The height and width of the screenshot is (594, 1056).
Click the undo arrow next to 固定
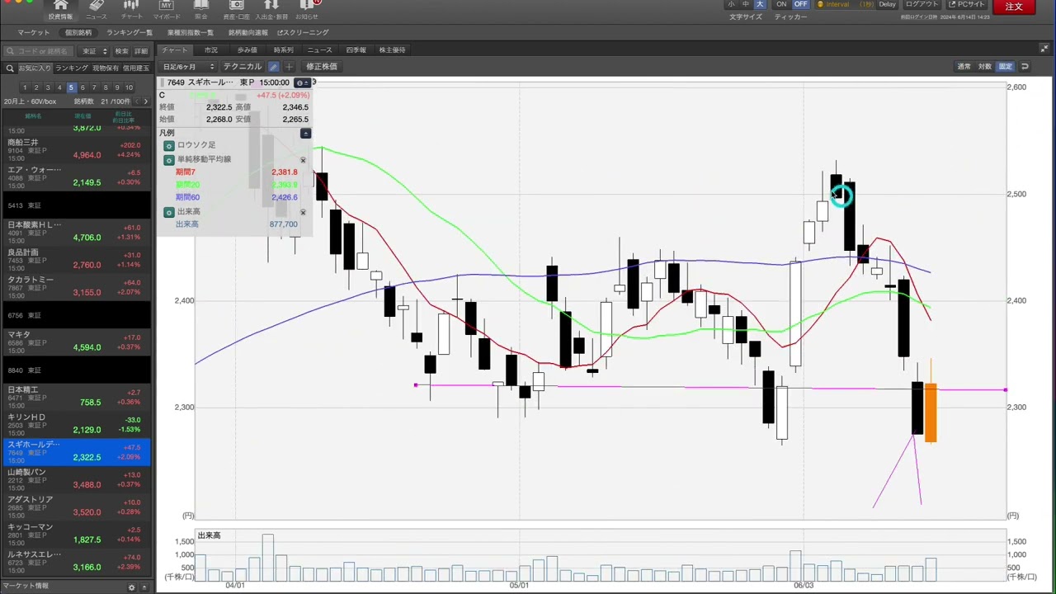point(1025,67)
